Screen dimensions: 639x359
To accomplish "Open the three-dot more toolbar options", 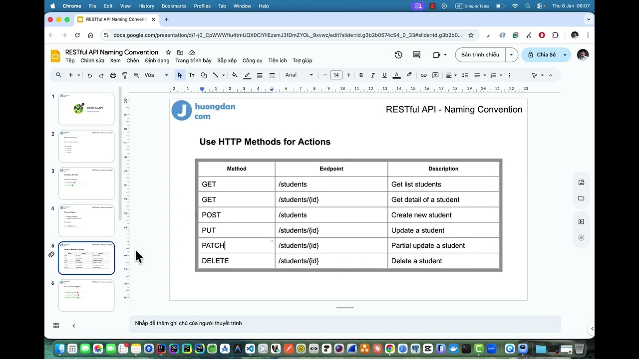I will click(x=509, y=75).
